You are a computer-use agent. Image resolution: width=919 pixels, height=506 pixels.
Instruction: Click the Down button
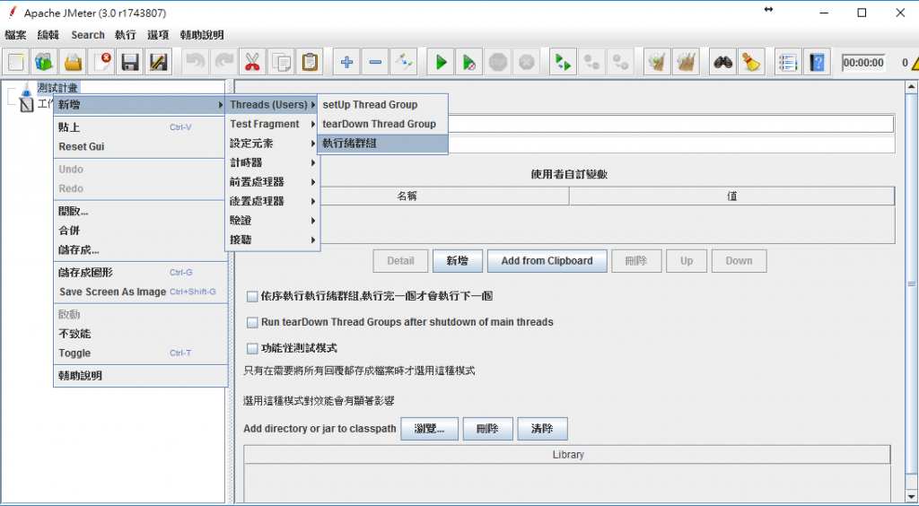(x=740, y=261)
